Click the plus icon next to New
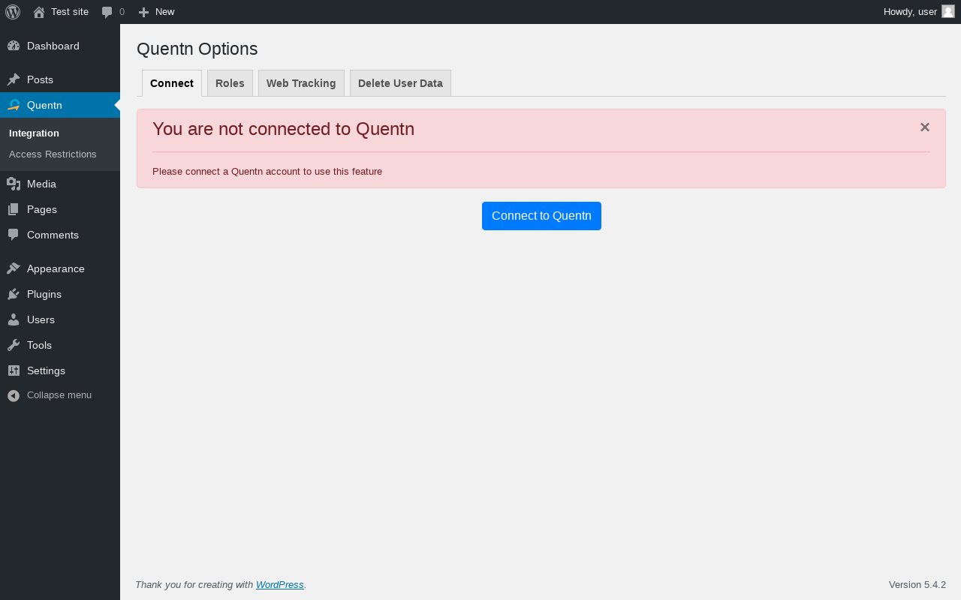Image resolution: width=961 pixels, height=600 pixels. click(x=143, y=12)
